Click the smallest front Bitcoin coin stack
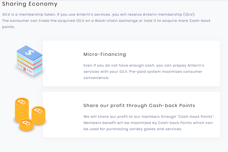 click(26, 125)
